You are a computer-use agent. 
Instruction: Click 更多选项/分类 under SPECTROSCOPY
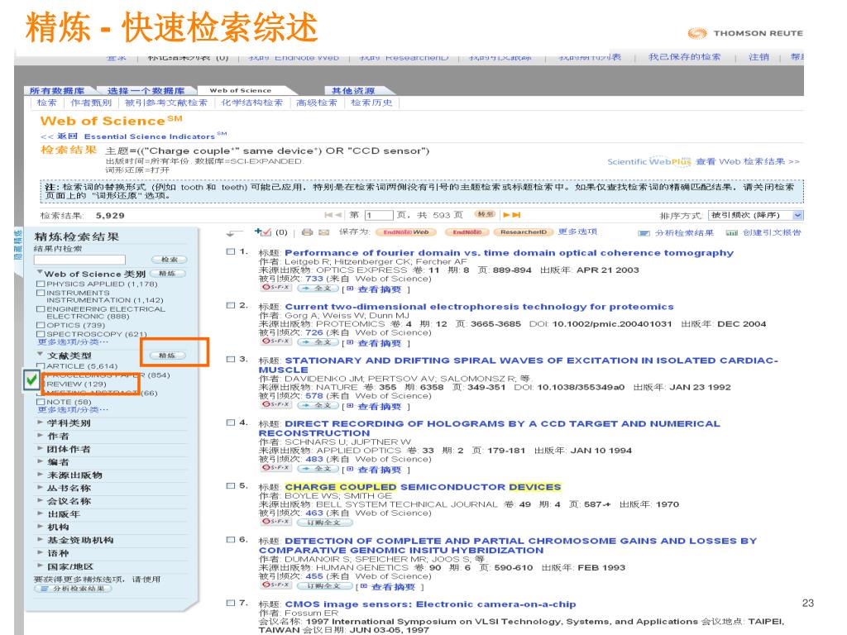click(73, 341)
